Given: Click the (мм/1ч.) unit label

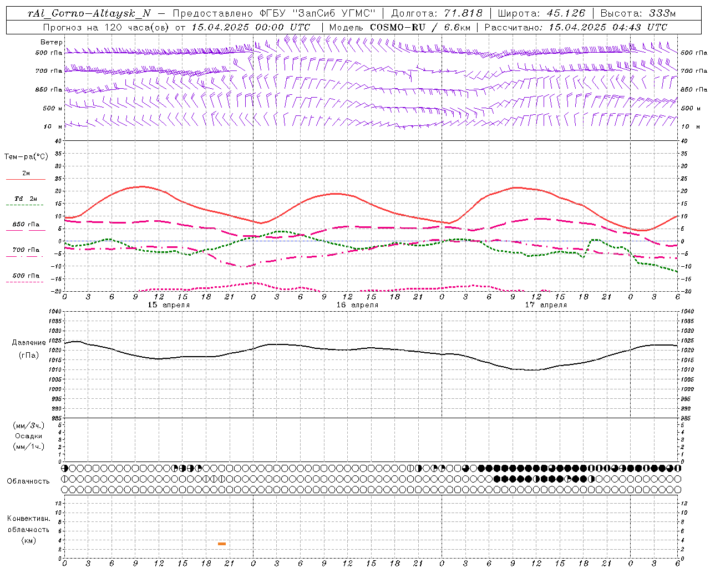Looking at the screenshot, I should click(x=29, y=447).
